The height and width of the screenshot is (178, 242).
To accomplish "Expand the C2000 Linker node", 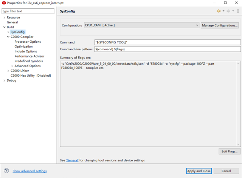I will point(8,71).
